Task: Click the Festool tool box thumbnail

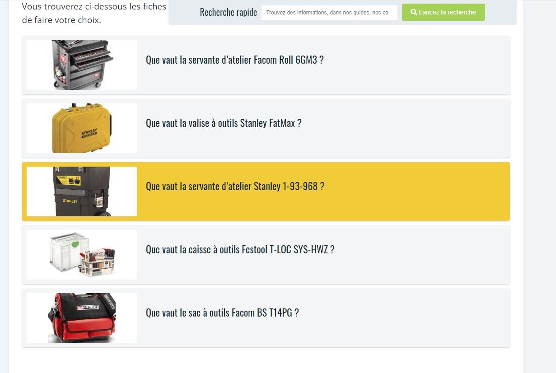Action: 82,255
